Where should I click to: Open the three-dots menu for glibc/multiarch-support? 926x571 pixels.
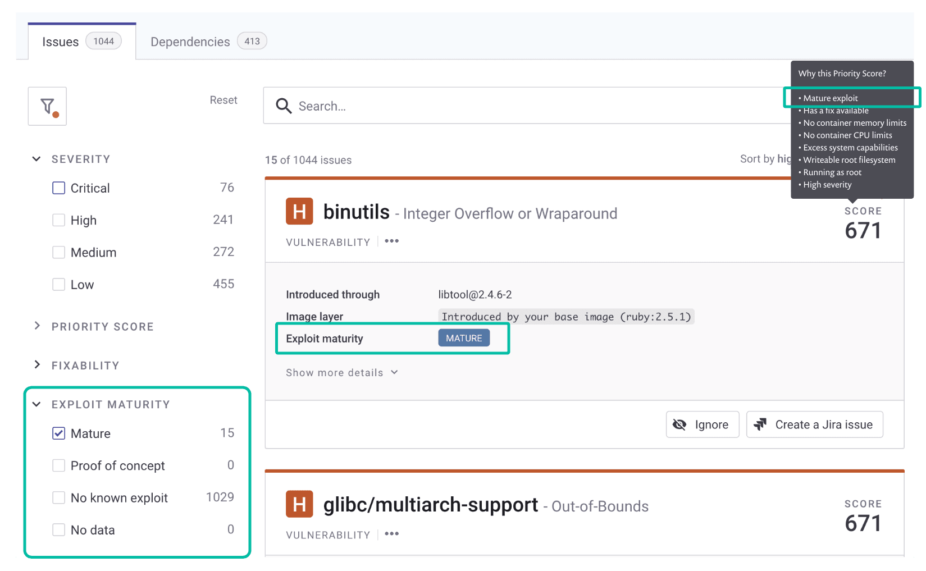(x=392, y=534)
